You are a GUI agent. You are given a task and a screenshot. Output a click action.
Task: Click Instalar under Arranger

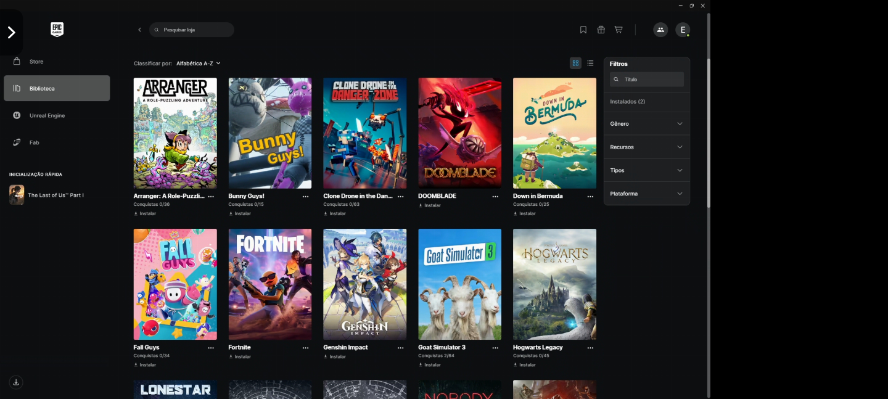pyautogui.click(x=145, y=214)
